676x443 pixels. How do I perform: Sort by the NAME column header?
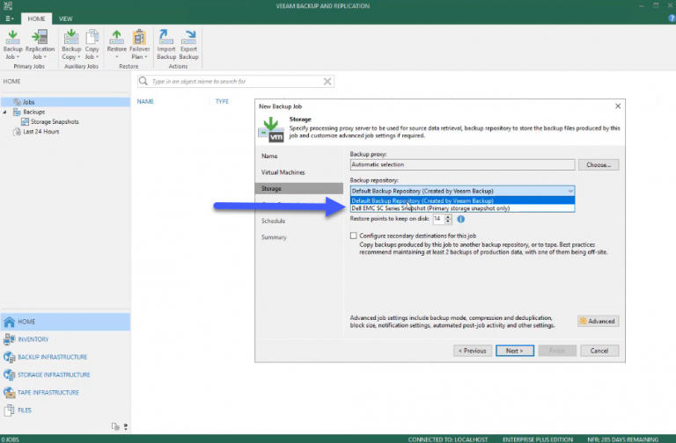[x=145, y=102]
